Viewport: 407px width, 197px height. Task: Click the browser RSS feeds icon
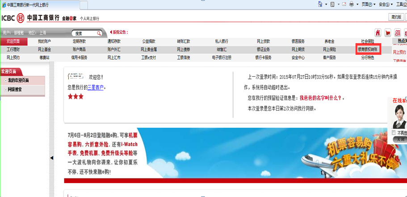(332, 4)
